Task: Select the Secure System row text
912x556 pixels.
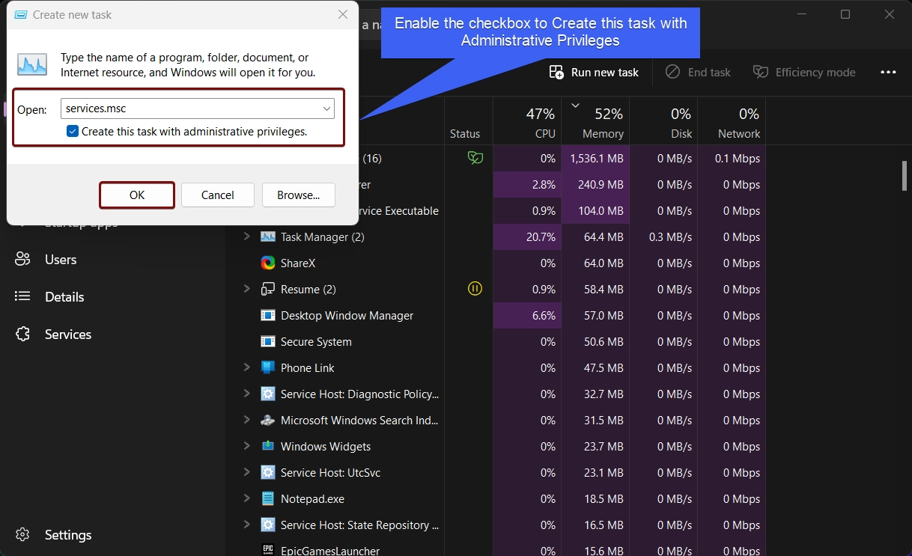Action: click(316, 342)
